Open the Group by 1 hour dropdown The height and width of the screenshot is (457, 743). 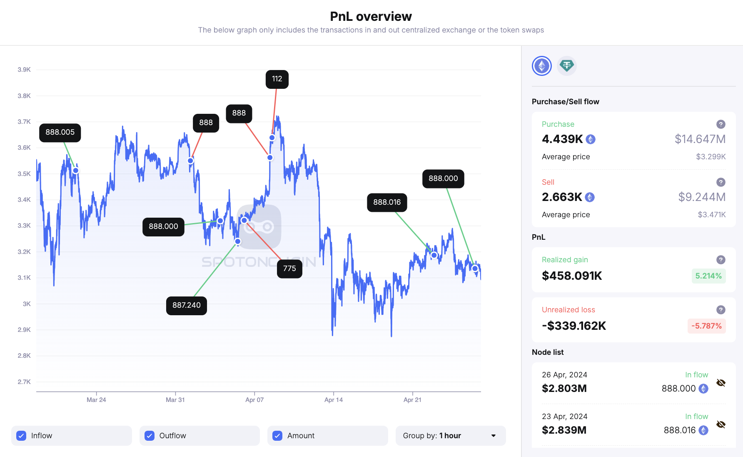pos(450,436)
